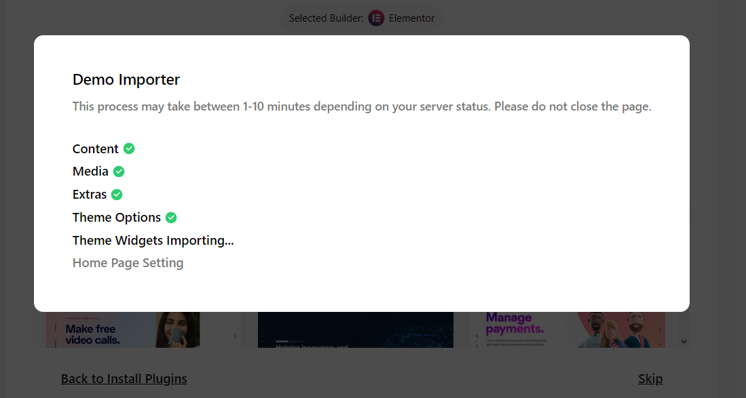Click the 'Theme Widgets Importing...' step
The height and width of the screenshot is (398, 746).
153,240
